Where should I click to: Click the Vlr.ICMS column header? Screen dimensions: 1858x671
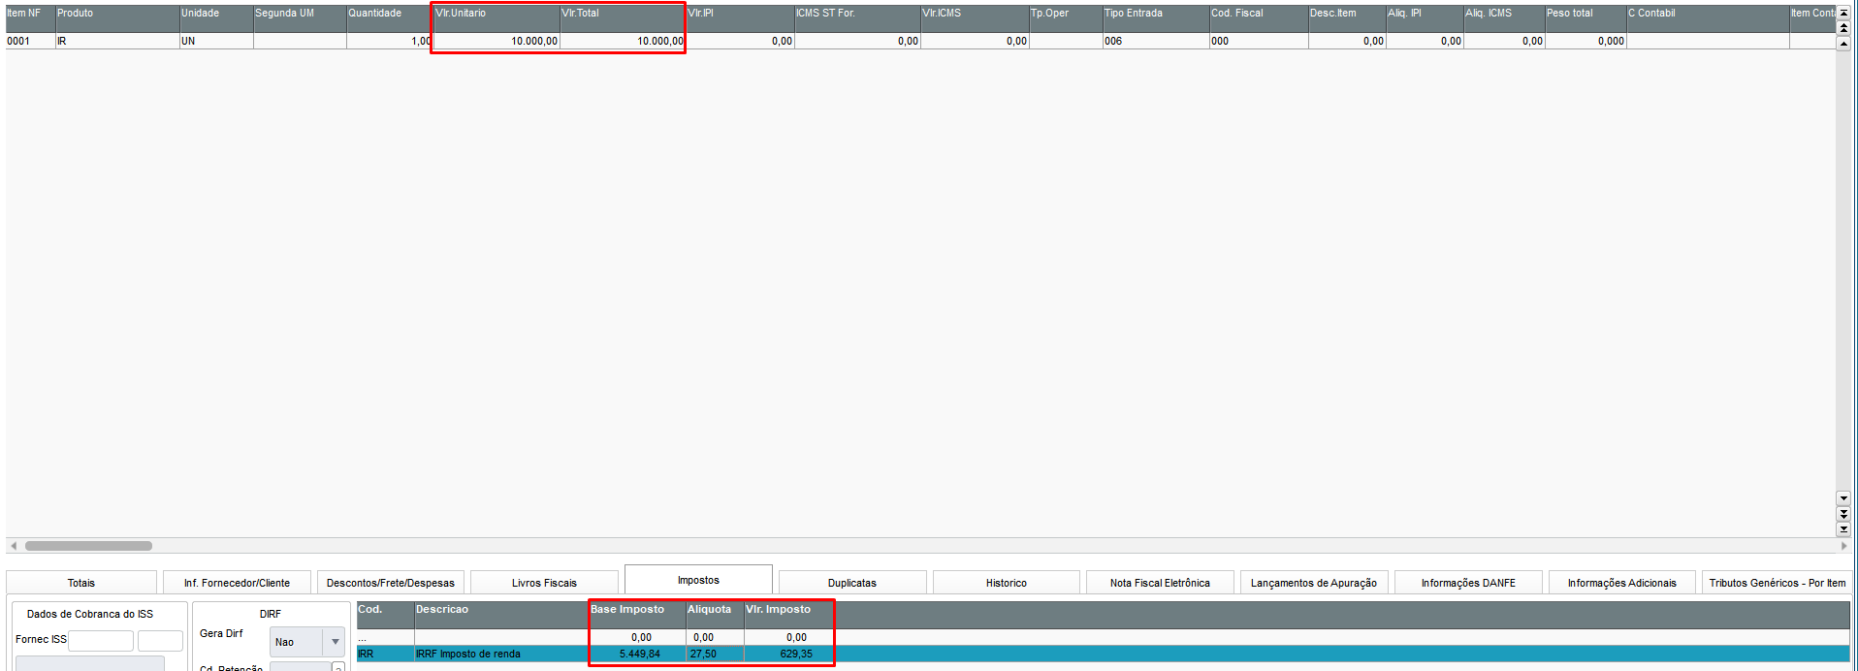pyautogui.click(x=975, y=18)
